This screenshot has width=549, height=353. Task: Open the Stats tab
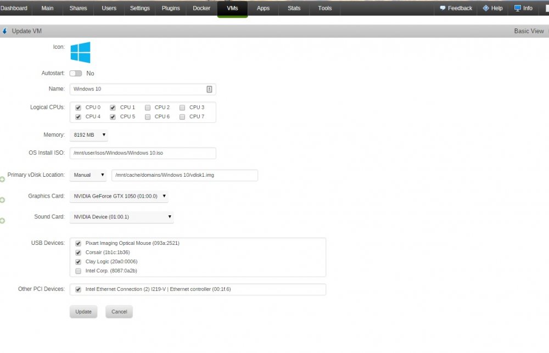[294, 8]
